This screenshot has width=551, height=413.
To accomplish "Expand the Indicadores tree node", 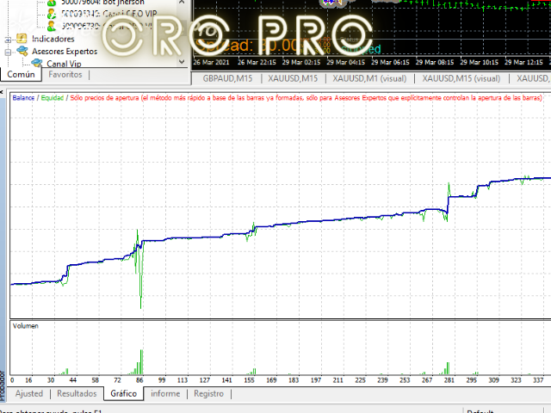I will [8, 40].
